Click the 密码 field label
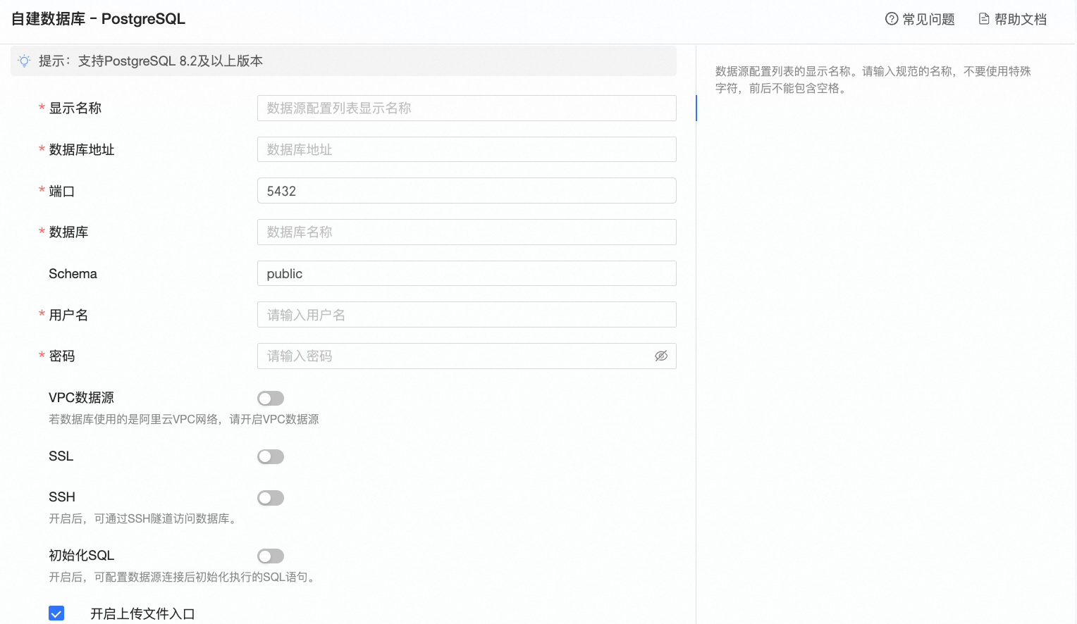This screenshot has height=624, width=1077. point(61,356)
